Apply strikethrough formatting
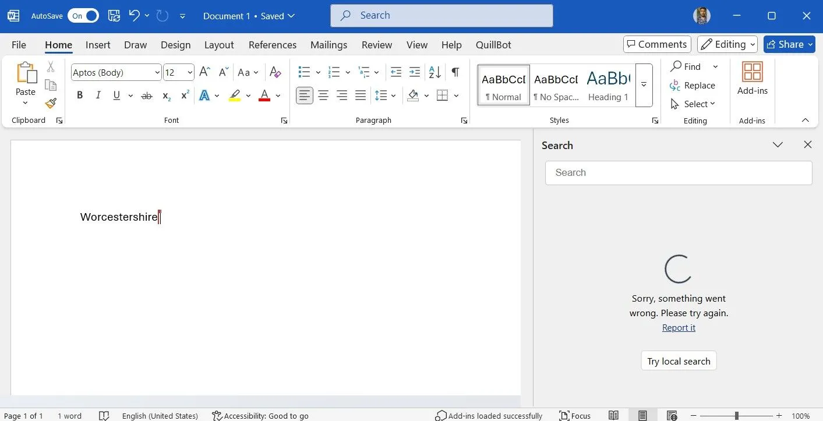 pyautogui.click(x=147, y=95)
